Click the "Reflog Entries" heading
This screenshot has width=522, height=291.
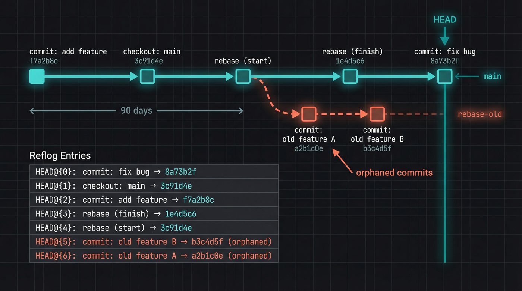coord(60,156)
